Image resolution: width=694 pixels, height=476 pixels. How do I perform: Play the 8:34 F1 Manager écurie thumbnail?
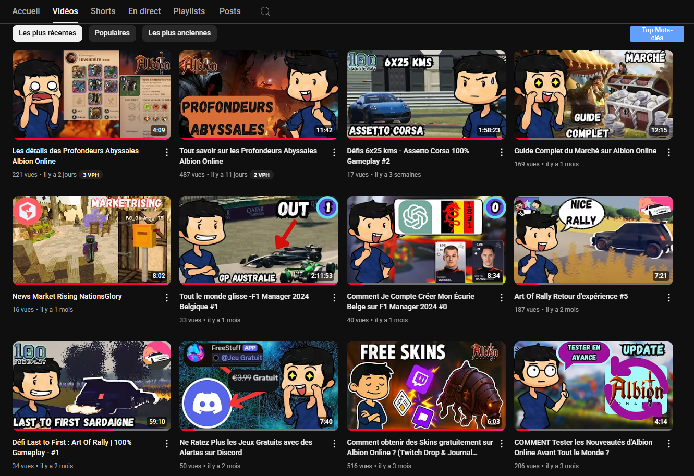coord(426,240)
